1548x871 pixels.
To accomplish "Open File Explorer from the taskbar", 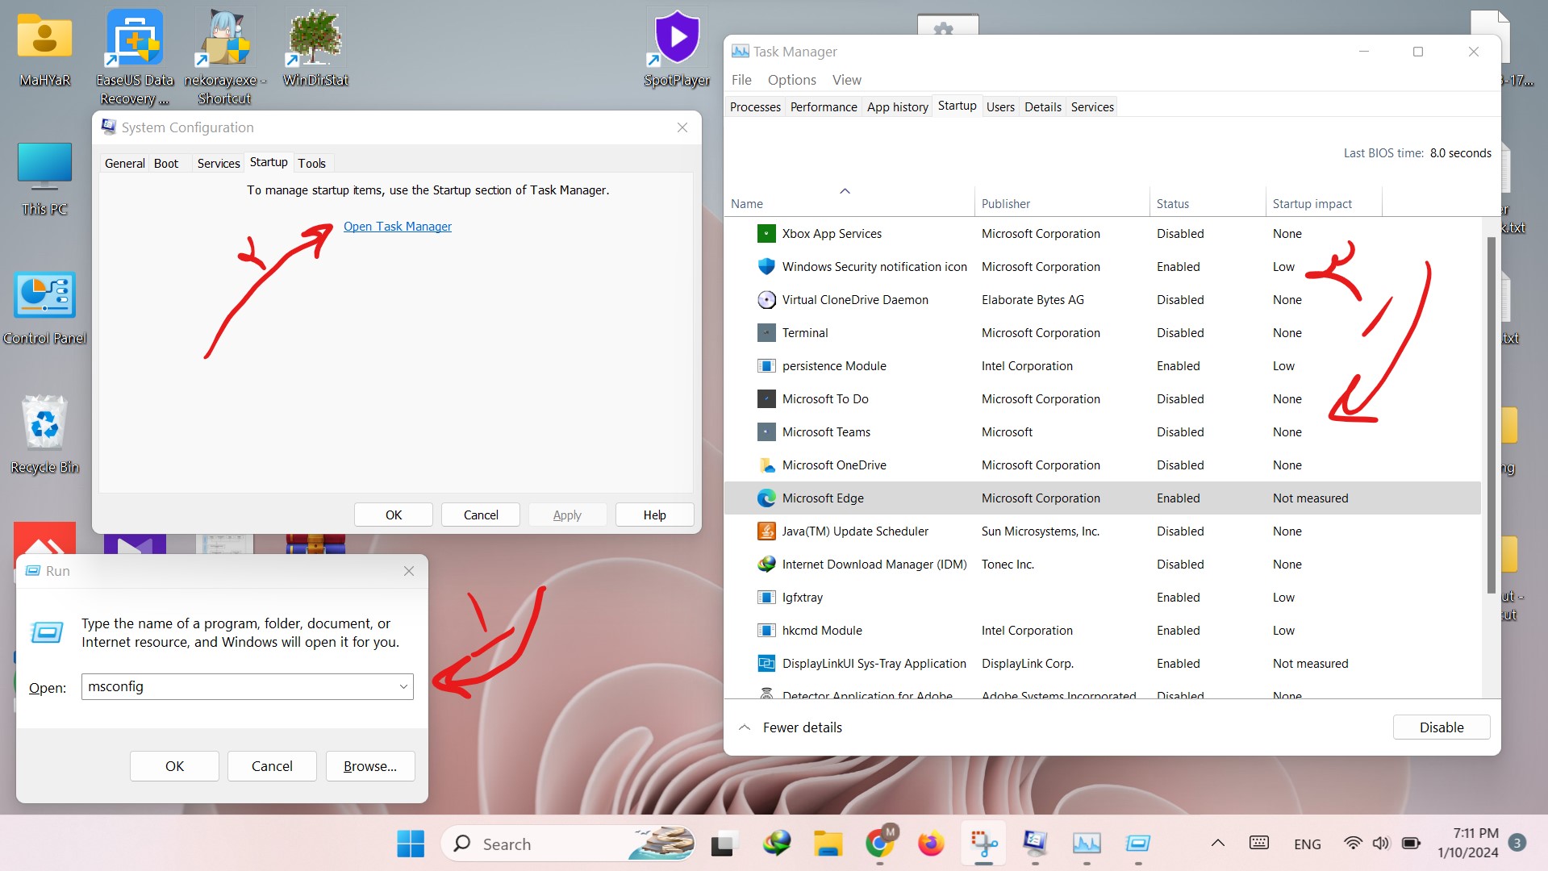I will click(x=828, y=844).
